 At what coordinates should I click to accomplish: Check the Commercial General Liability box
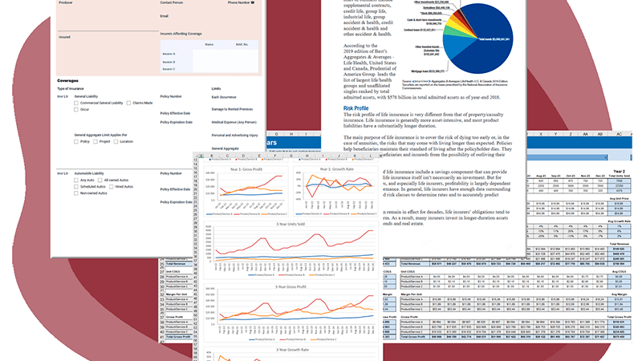tap(76, 103)
